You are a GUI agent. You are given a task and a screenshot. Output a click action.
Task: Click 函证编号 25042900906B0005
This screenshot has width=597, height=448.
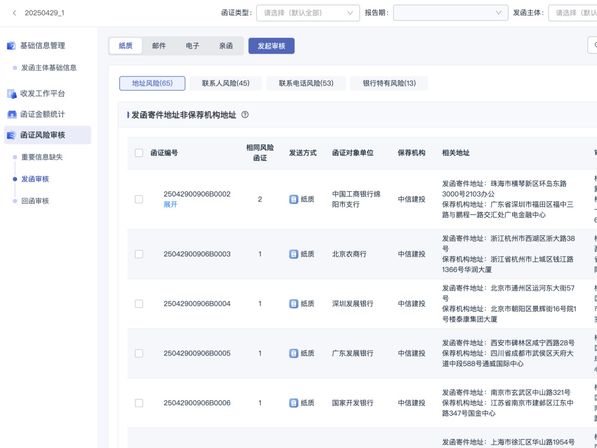(x=197, y=353)
